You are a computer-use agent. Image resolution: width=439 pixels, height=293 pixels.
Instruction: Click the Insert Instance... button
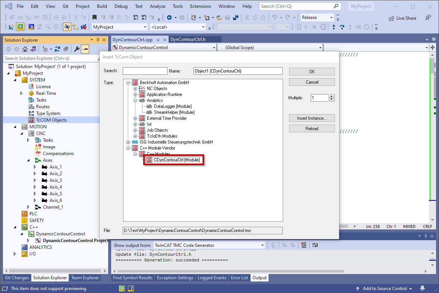coord(312,118)
